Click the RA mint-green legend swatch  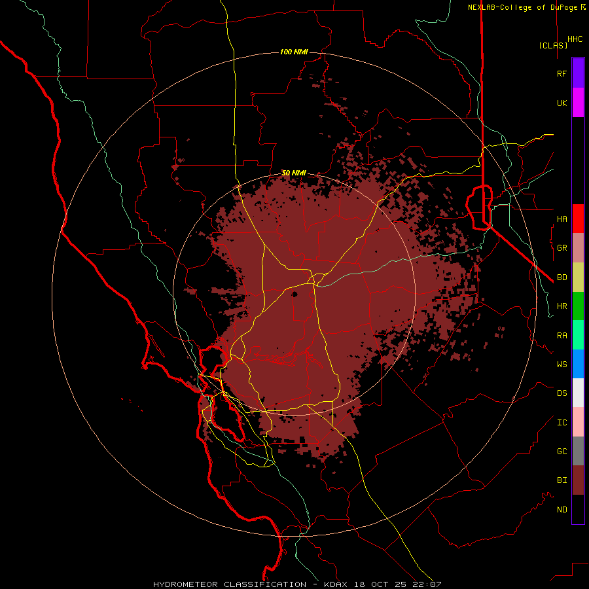click(578, 335)
